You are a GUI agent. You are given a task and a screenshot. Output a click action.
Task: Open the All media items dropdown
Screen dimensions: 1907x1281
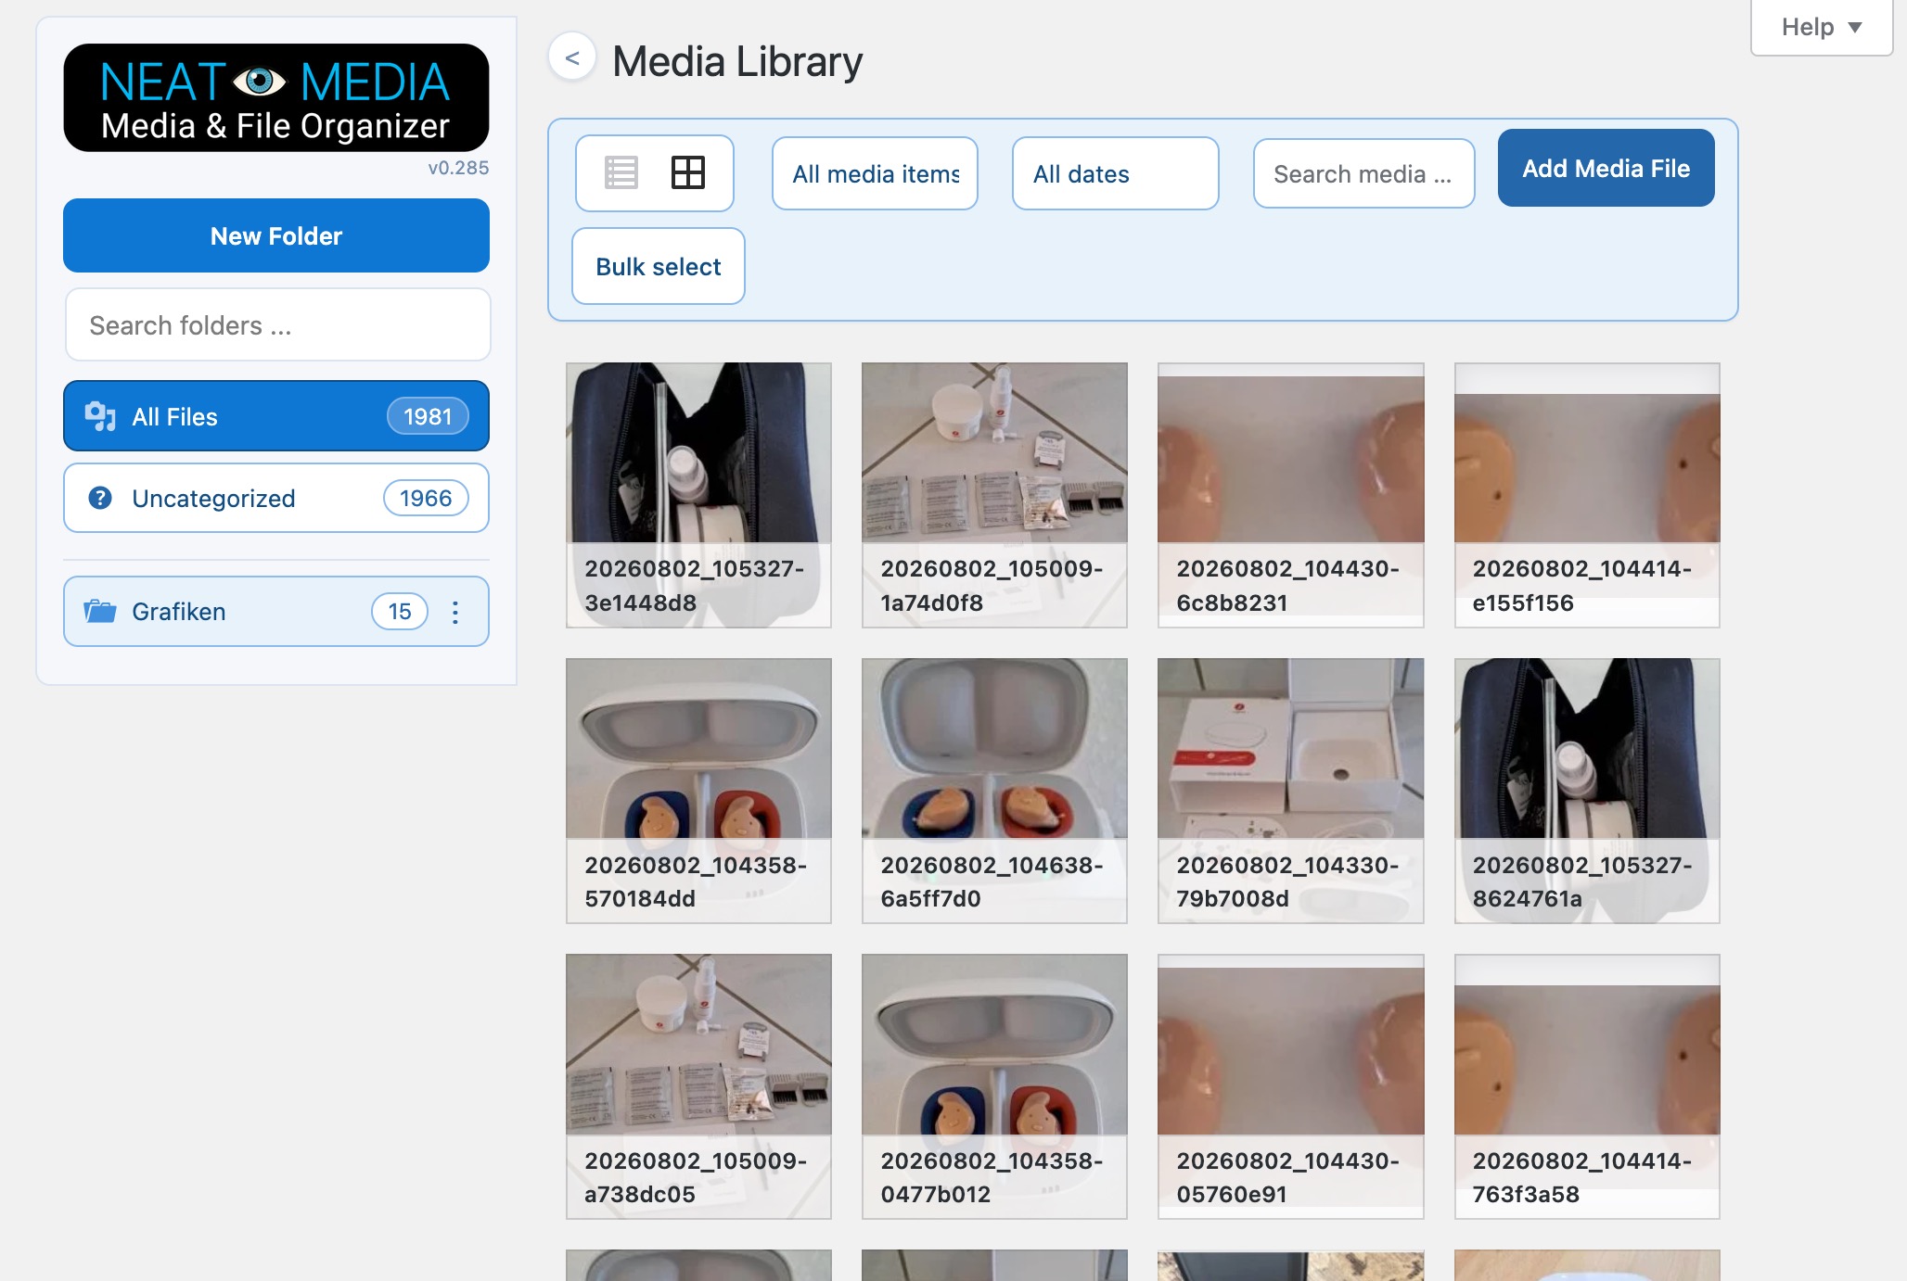875,173
